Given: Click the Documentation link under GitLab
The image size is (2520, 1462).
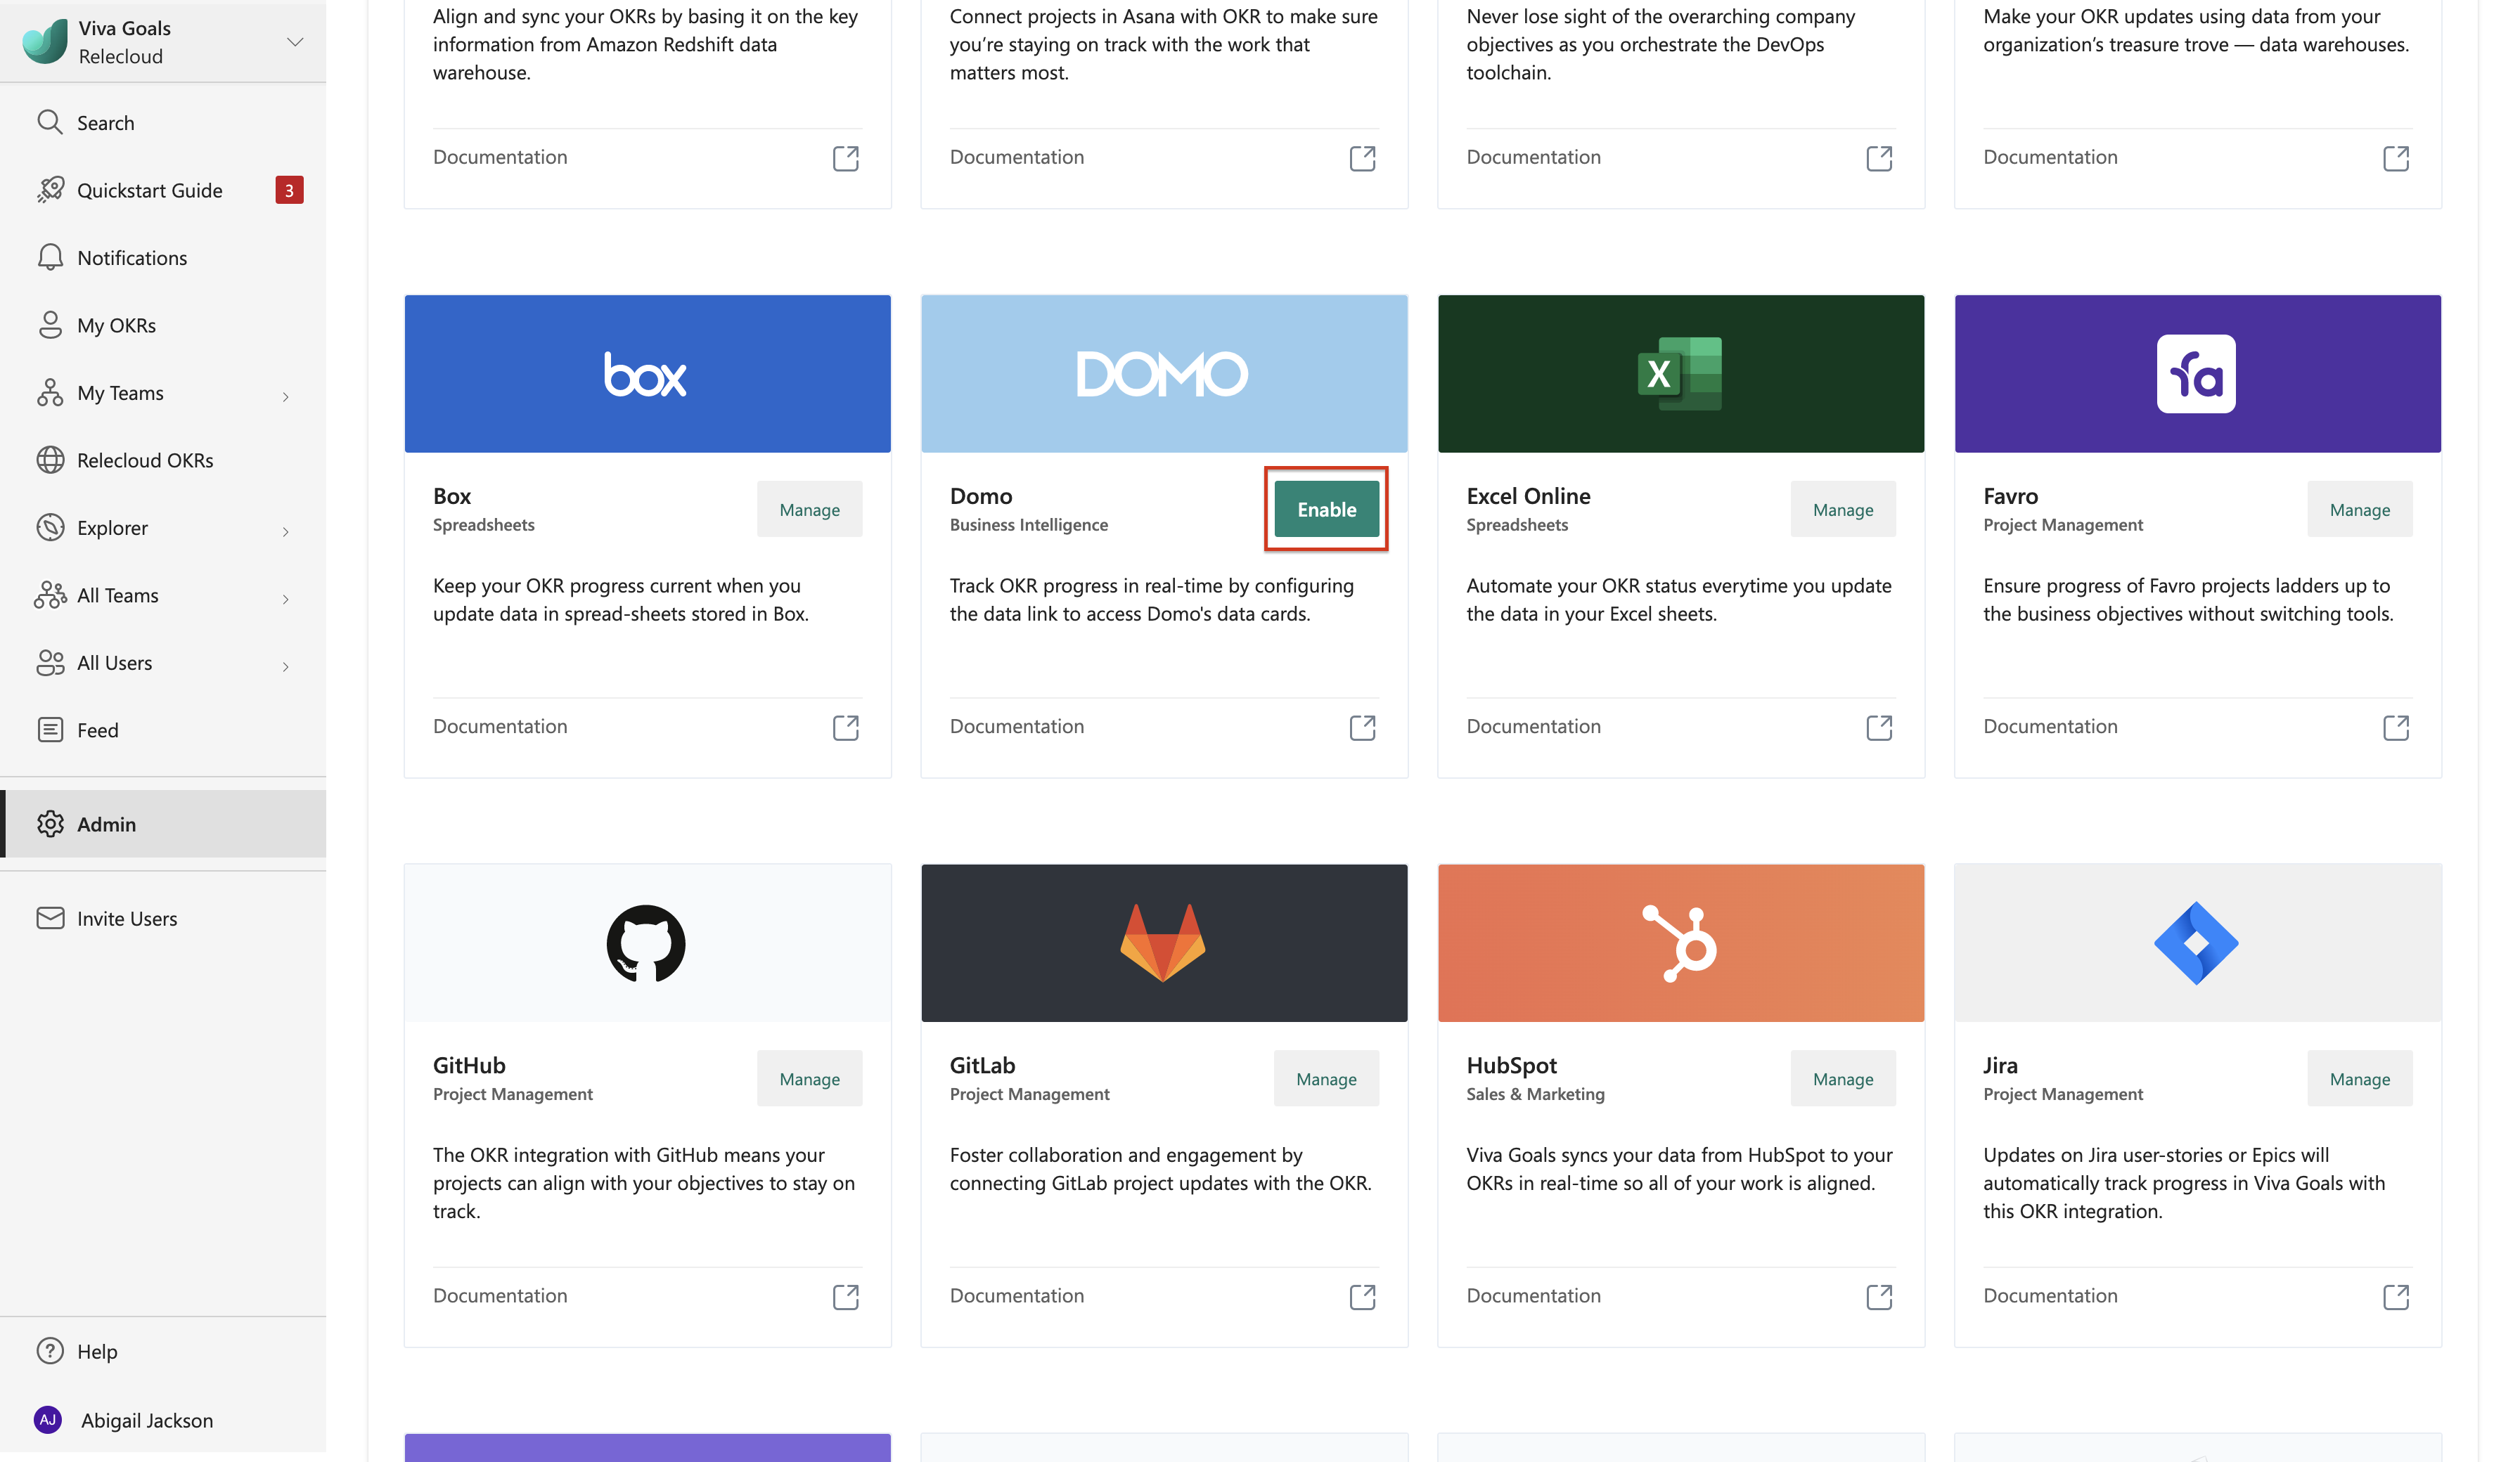Looking at the screenshot, I should [x=1016, y=1295].
